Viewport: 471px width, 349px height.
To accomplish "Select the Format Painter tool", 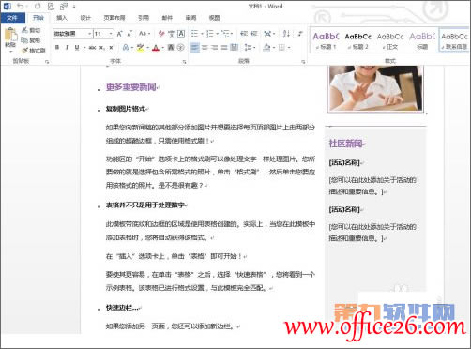I will (34, 50).
